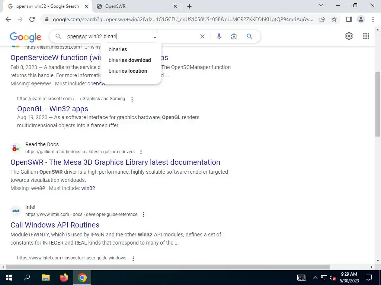Start voice search with microphone
Screen dimensions: 381x285
(x=219, y=36)
